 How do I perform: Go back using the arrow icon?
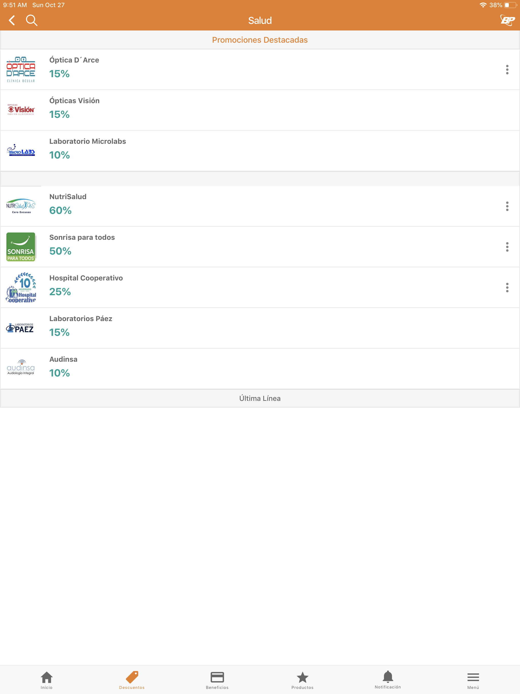click(12, 20)
